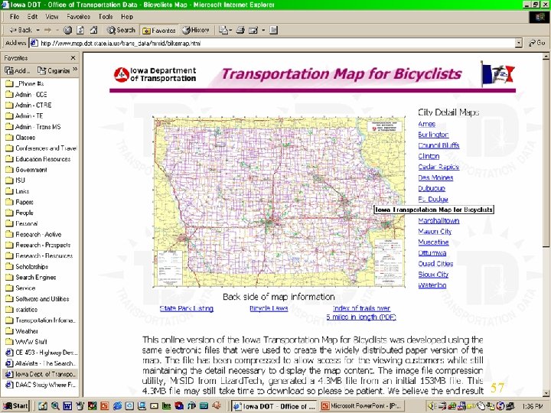
Task: Close the Favorites side panel
Action: [x=73, y=57]
